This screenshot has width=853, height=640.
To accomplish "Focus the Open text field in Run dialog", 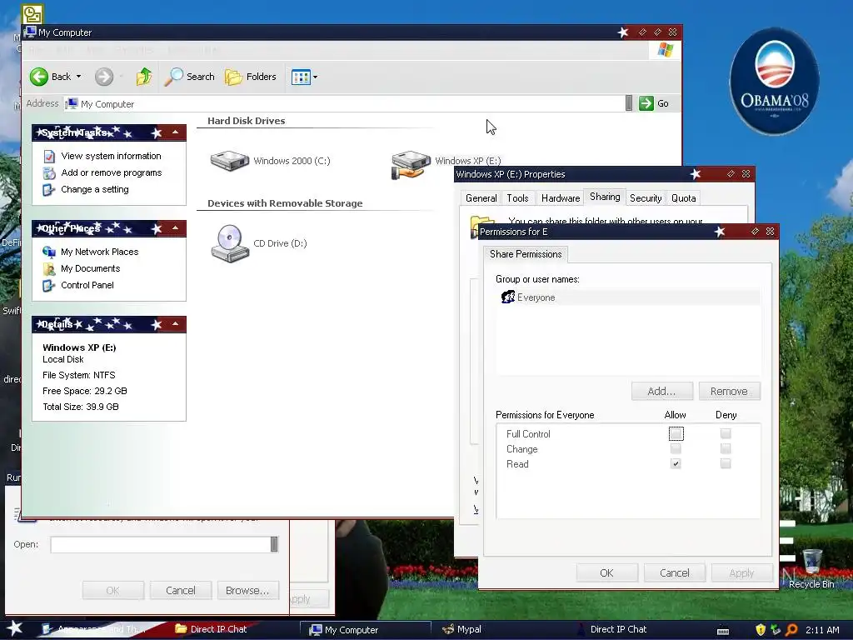I will (161, 545).
